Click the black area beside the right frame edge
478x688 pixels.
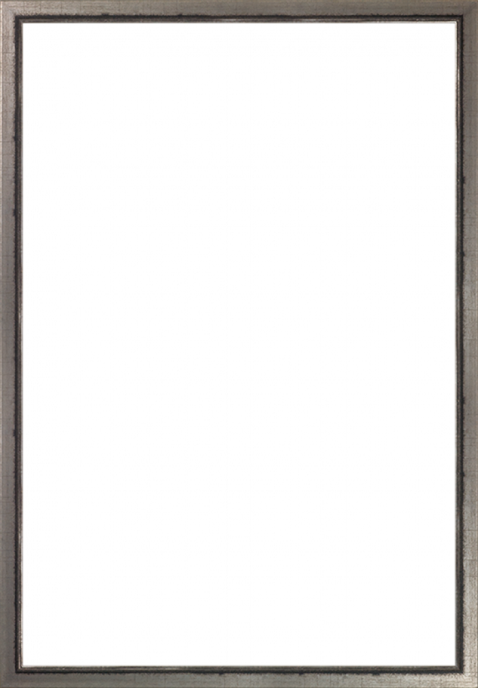(447, 344)
